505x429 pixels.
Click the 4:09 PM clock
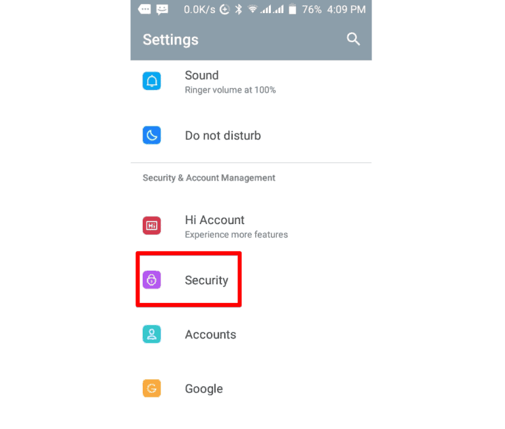point(347,9)
